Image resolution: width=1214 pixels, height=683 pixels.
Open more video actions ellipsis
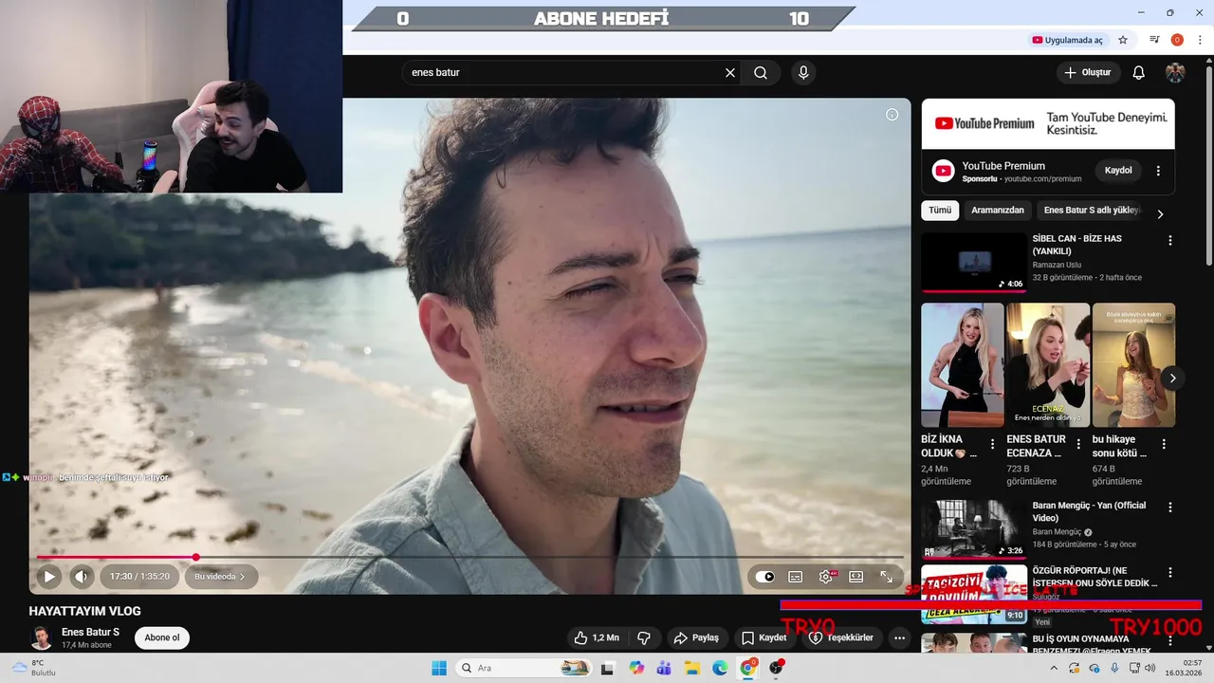pos(899,637)
